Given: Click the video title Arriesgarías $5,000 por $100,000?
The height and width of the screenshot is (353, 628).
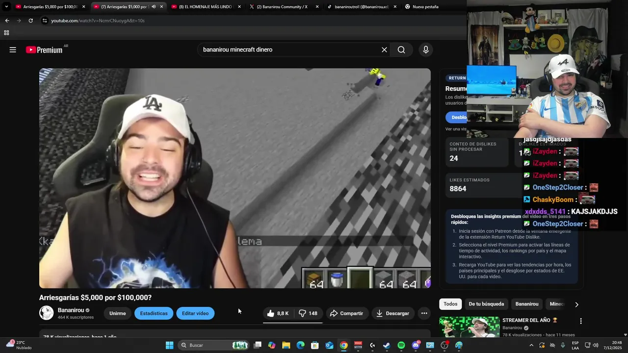Looking at the screenshot, I should [95, 298].
